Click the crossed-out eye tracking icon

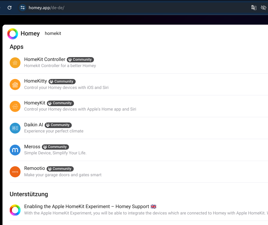264,8
